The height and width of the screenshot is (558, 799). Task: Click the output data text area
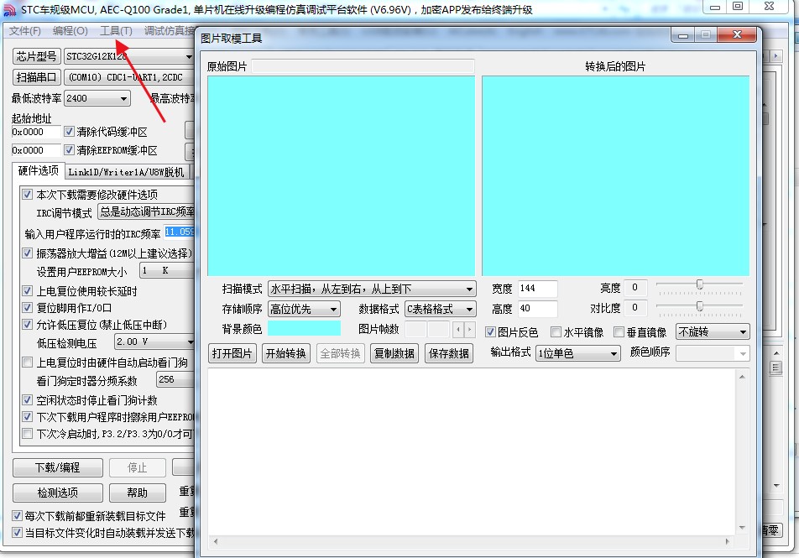pos(472,451)
